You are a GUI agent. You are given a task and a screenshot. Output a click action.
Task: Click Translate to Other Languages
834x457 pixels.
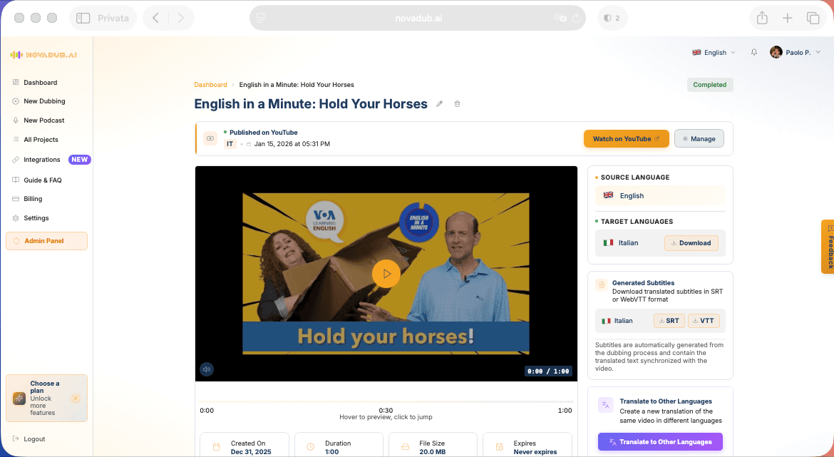tap(660, 441)
